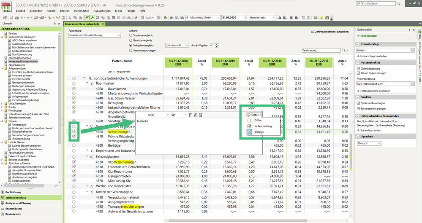Screen dimensions: 422x223
Task: Click Jahresabschluss ausgeben button
Action: pos(329,32)
